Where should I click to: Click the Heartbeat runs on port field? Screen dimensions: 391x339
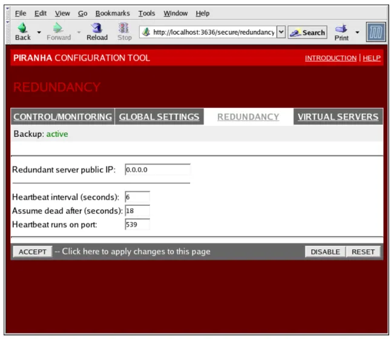(137, 224)
